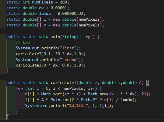Click the I array variable name in its declaration

(x=45, y=19)
